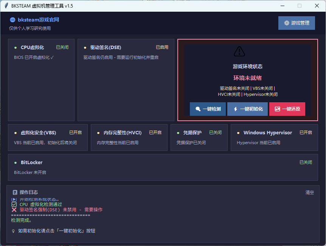Click the globe icon beside bksteam游戏官网
This screenshot has height=246, width=326.
pos(12,20)
